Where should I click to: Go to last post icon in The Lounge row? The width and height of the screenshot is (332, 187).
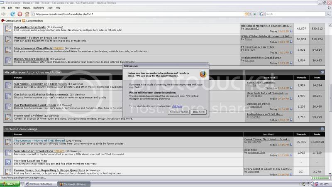click(291, 145)
